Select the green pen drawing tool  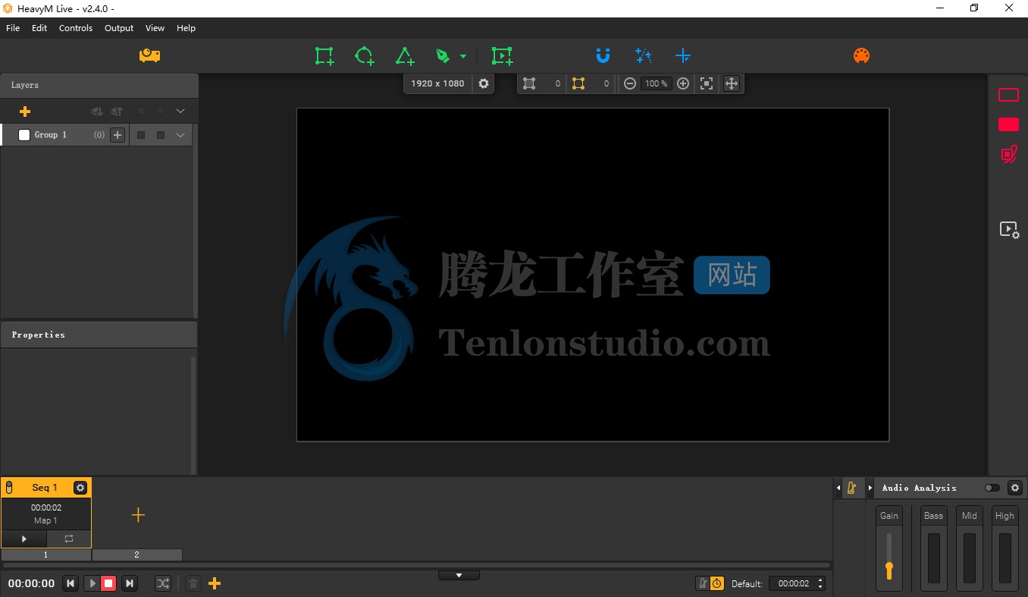pos(443,56)
